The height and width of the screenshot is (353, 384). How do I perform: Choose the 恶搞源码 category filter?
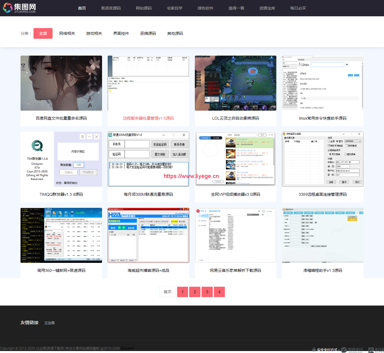pyautogui.click(x=148, y=33)
